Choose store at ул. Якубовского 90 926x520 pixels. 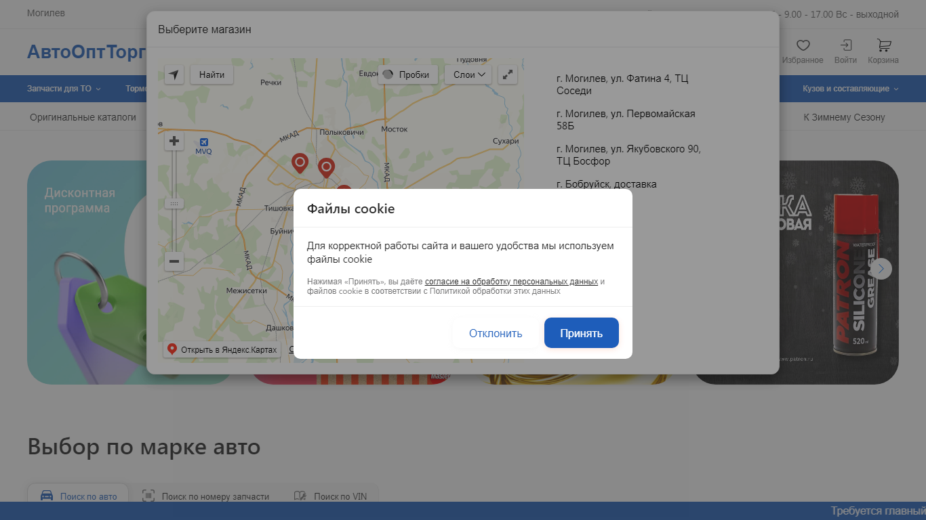tap(628, 155)
